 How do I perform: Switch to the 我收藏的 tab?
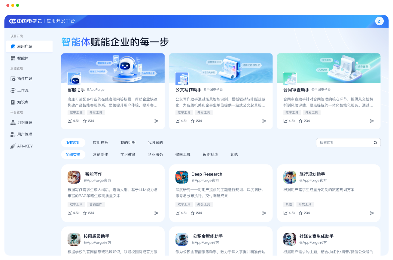click(155, 142)
